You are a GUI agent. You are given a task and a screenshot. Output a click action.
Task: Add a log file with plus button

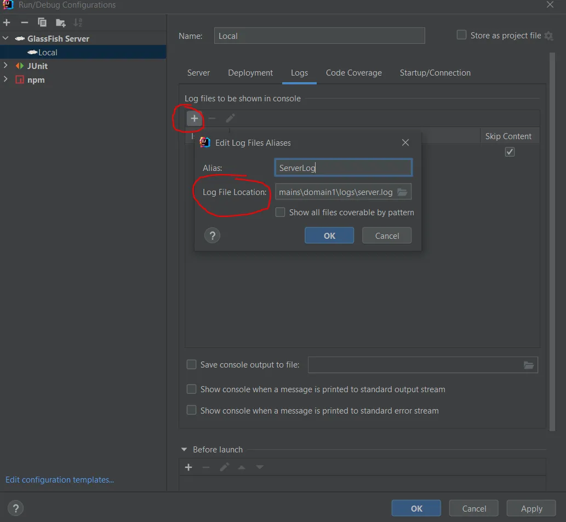pyautogui.click(x=194, y=118)
